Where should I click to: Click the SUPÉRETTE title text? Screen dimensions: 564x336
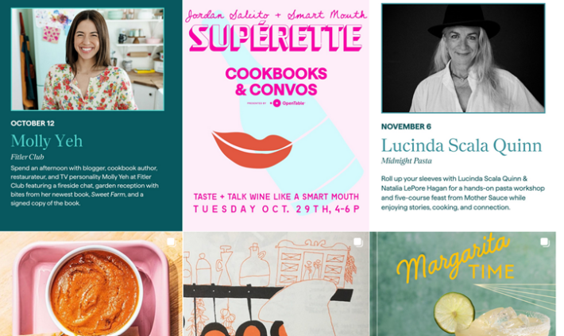[276, 37]
